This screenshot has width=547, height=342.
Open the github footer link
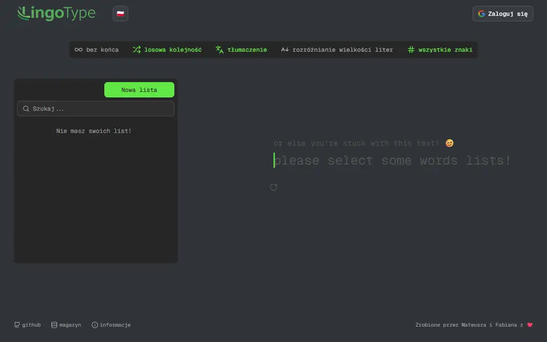tap(27, 325)
